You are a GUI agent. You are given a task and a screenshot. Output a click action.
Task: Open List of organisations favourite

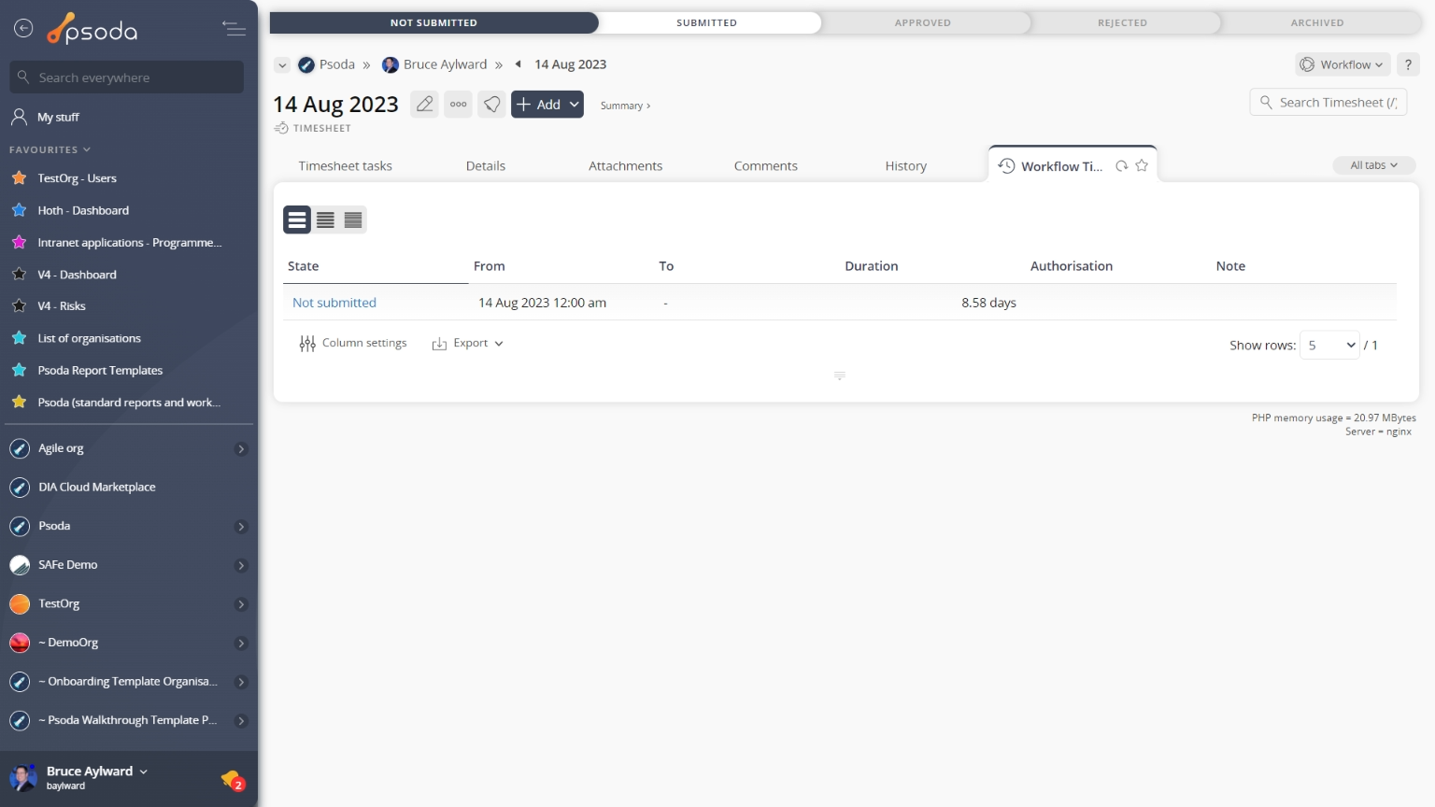[89, 338]
